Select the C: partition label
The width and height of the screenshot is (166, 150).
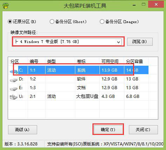[21, 70]
